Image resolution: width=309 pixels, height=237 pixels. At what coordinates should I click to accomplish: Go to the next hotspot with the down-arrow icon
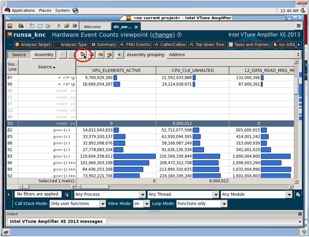point(101,55)
